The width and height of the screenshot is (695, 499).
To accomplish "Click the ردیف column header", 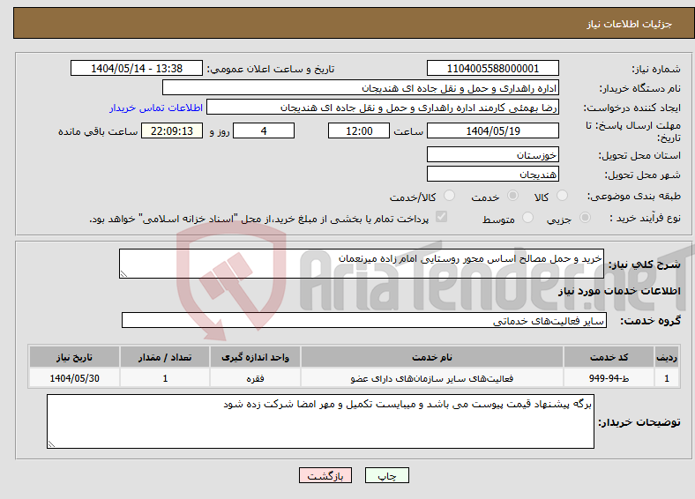I will tap(667, 357).
